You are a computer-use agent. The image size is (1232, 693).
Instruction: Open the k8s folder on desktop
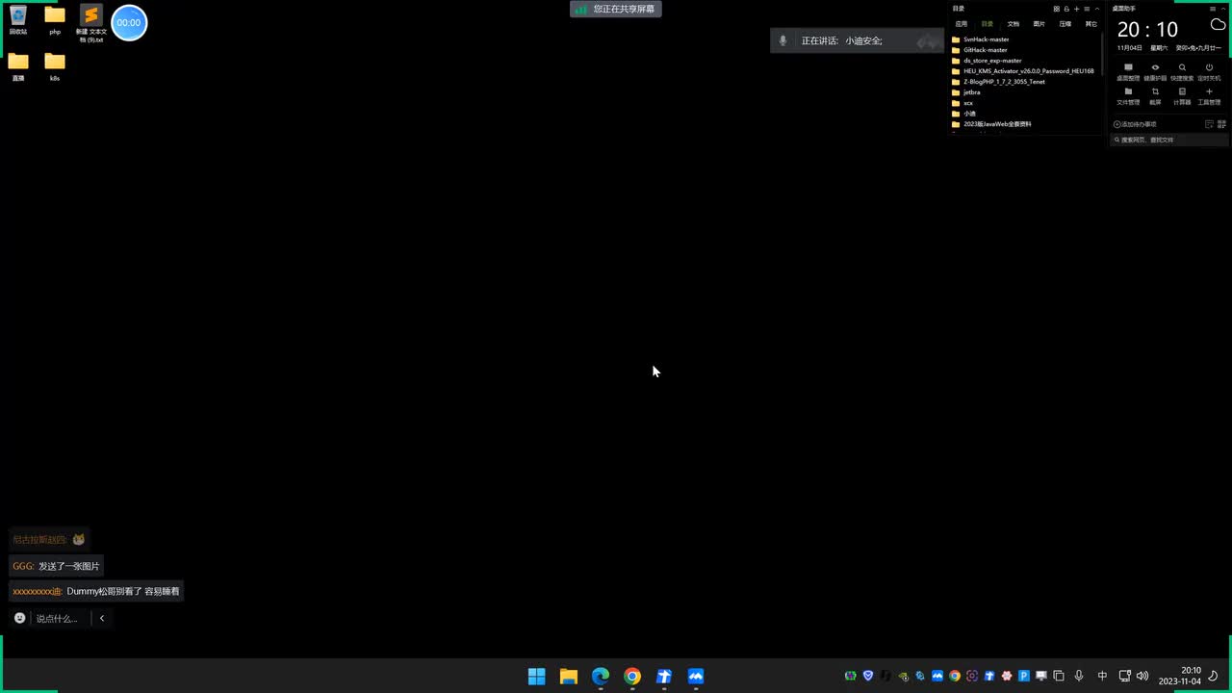(55, 66)
